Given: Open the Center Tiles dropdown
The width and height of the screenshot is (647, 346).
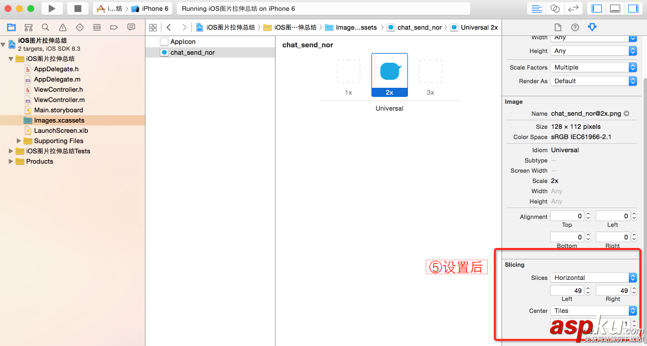Looking at the screenshot, I should coord(593,311).
